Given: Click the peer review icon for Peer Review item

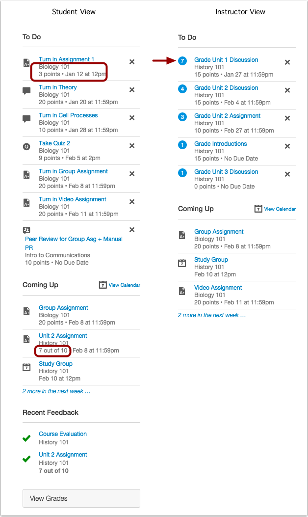Looking at the screenshot, I should [x=26, y=229].
